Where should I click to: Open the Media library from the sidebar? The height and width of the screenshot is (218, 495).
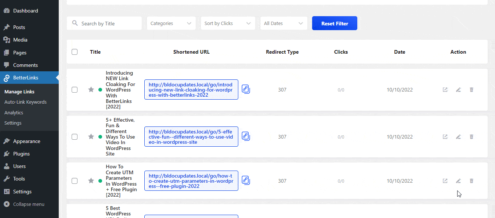(x=20, y=39)
